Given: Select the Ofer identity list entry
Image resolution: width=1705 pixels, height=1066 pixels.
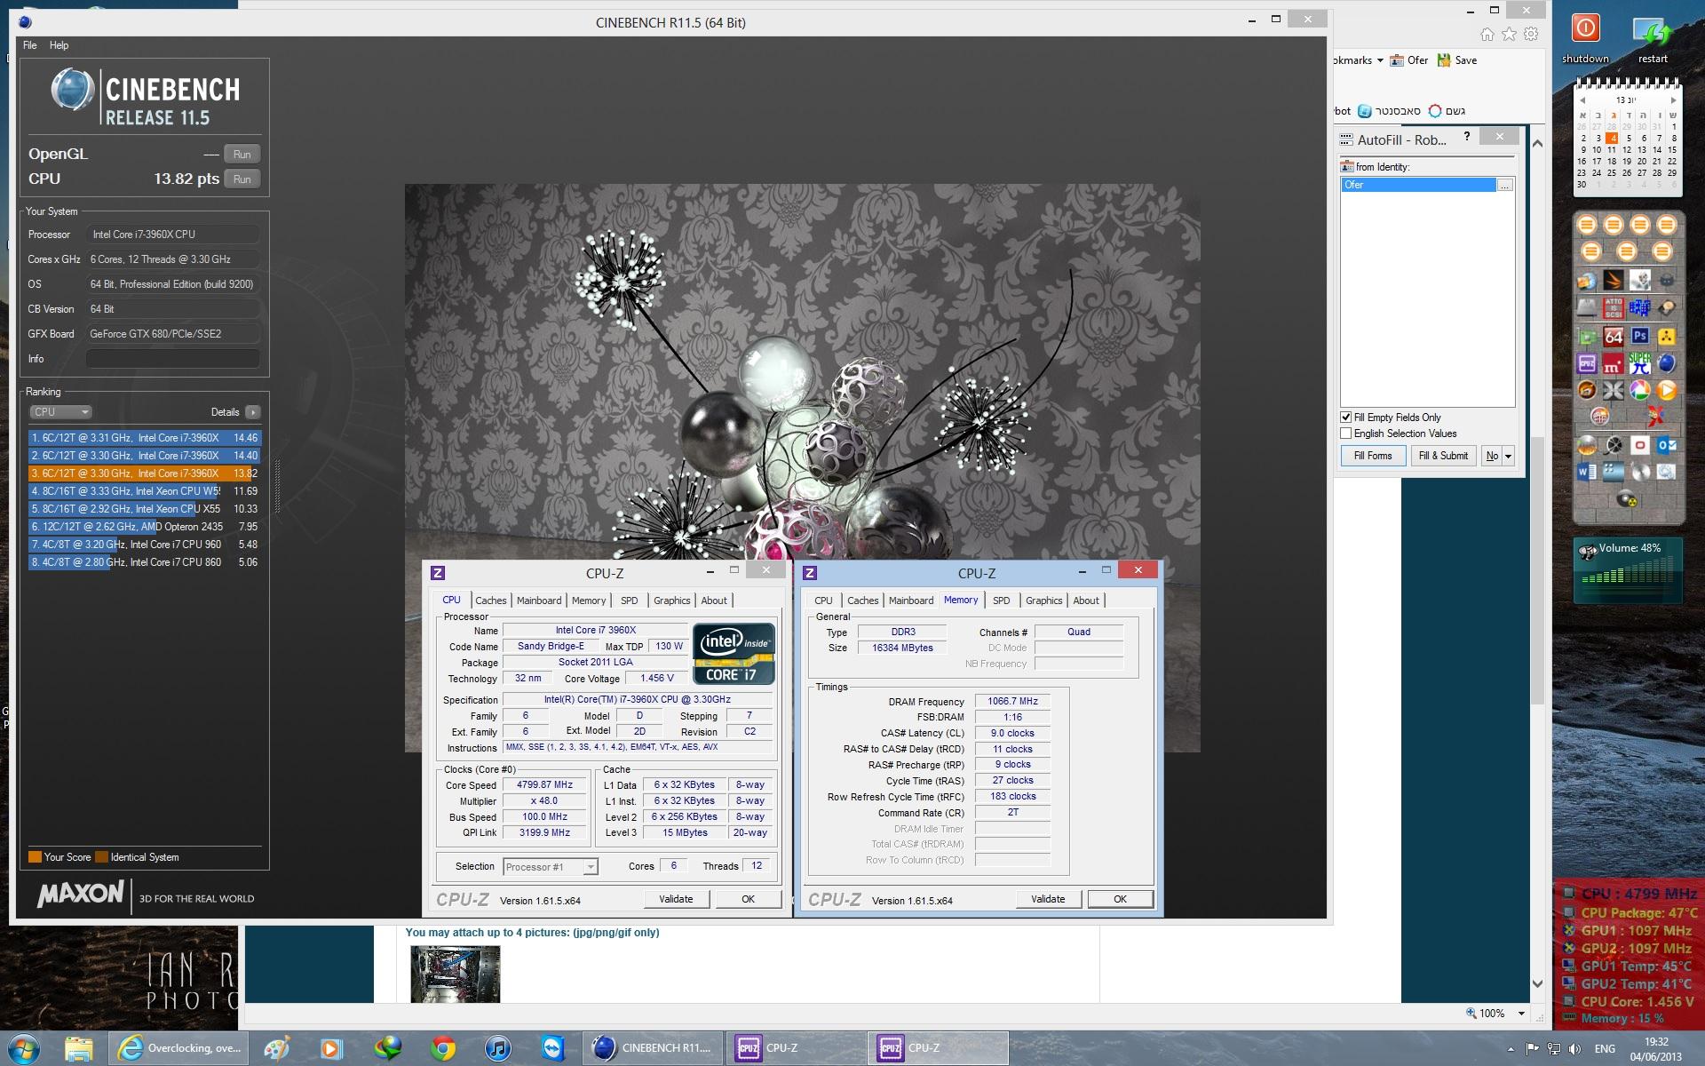Looking at the screenshot, I should [1418, 185].
